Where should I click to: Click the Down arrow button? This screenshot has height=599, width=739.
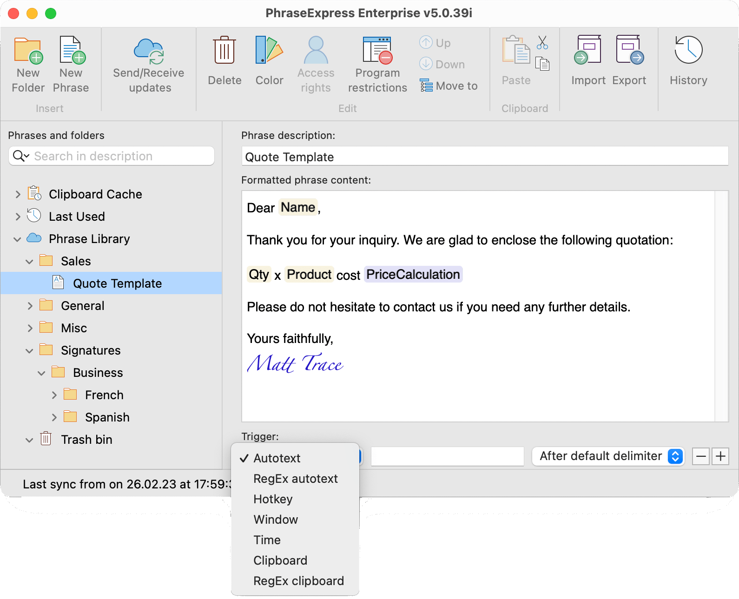click(442, 64)
